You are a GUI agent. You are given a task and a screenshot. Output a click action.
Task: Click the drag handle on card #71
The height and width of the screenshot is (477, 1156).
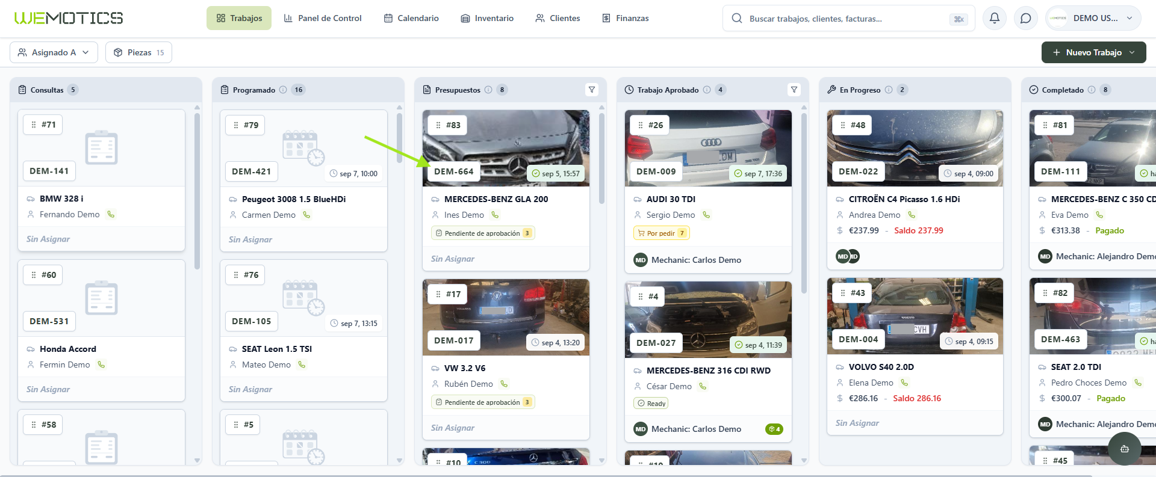[34, 125]
